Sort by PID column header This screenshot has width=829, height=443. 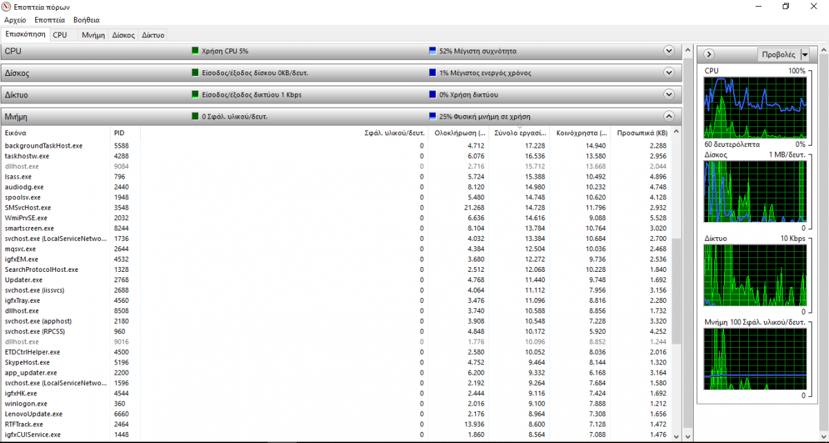tap(125, 132)
